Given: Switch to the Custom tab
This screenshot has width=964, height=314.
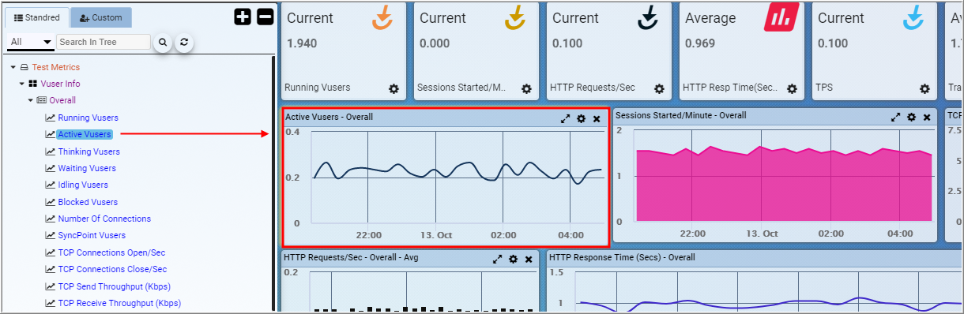Looking at the screenshot, I should (x=101, y=17).
